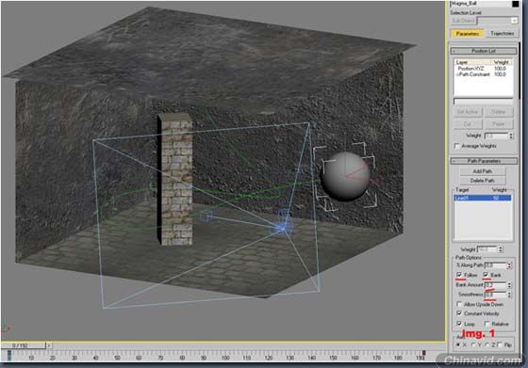Select the camera icon in the viewport

(x=283, y=227)
